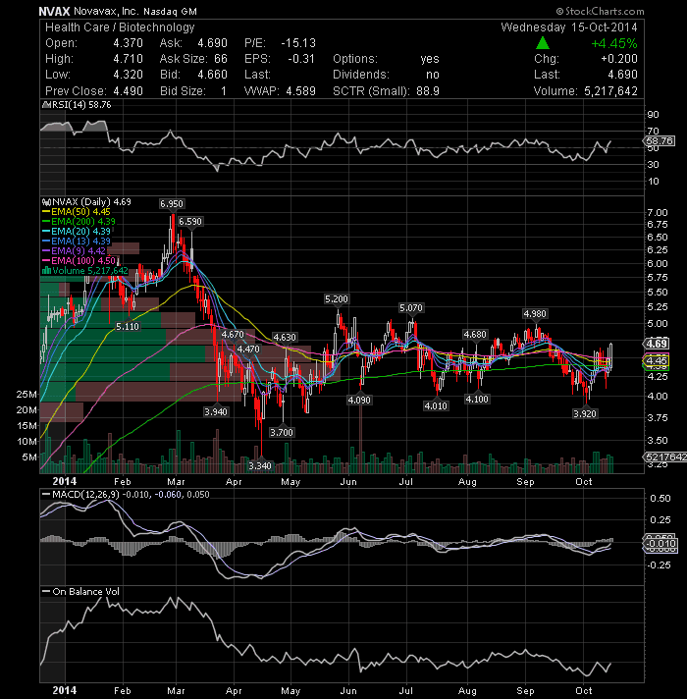Click the volume axis tag 5217642
This screenshot has width=687, height=699.
click(x=665, y=457)
